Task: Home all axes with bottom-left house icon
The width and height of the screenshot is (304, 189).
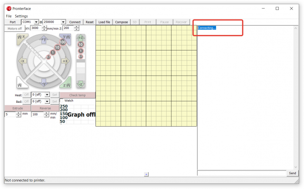Action: [20, 83]
